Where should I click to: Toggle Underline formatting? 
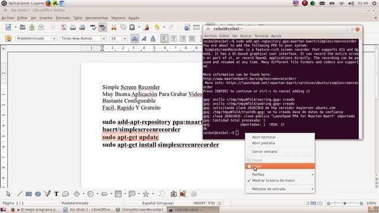153,38
